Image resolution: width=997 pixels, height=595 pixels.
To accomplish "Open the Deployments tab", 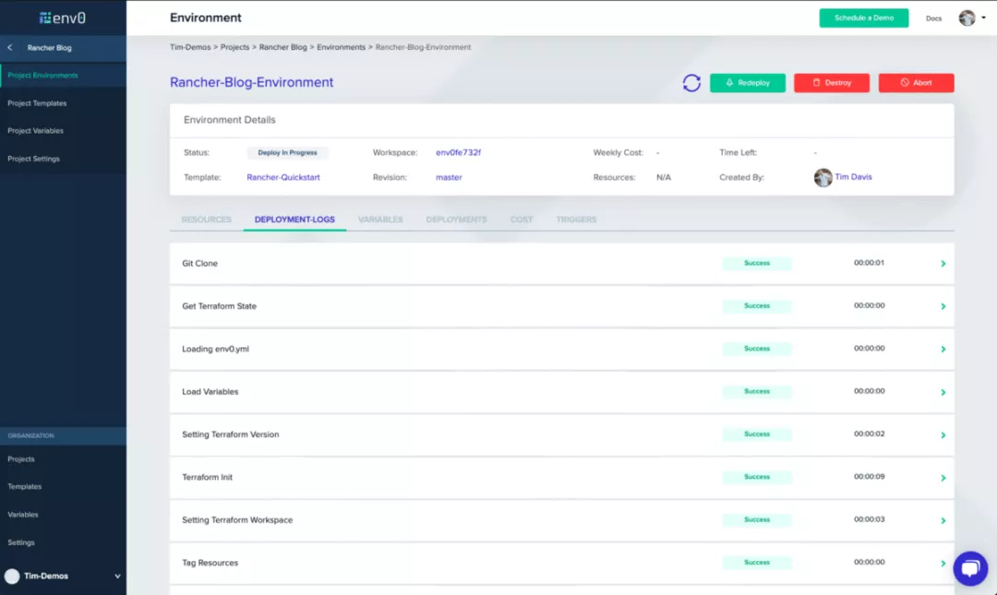I will (457, 220).
